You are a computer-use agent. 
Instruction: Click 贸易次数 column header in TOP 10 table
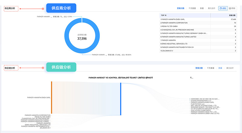click(224, 15)
